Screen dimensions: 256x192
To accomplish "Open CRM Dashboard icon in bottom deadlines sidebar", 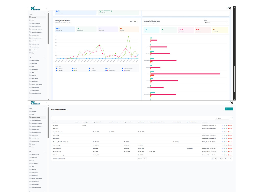I will 30,155.
